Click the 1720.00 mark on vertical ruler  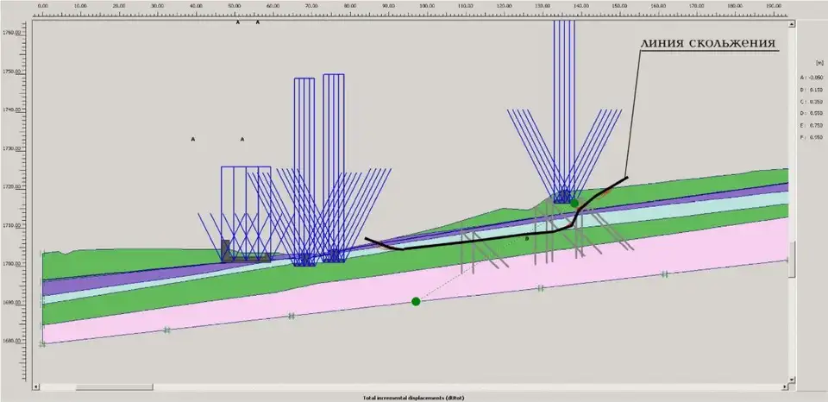click(x=10, y=187)
